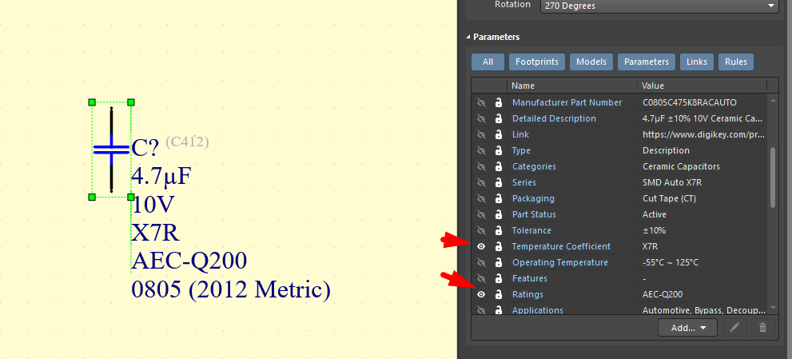792x359 pixels.
Task: Select the capacitor symbol on schematic
Action: pyautogui.click(x=111, y=150)
